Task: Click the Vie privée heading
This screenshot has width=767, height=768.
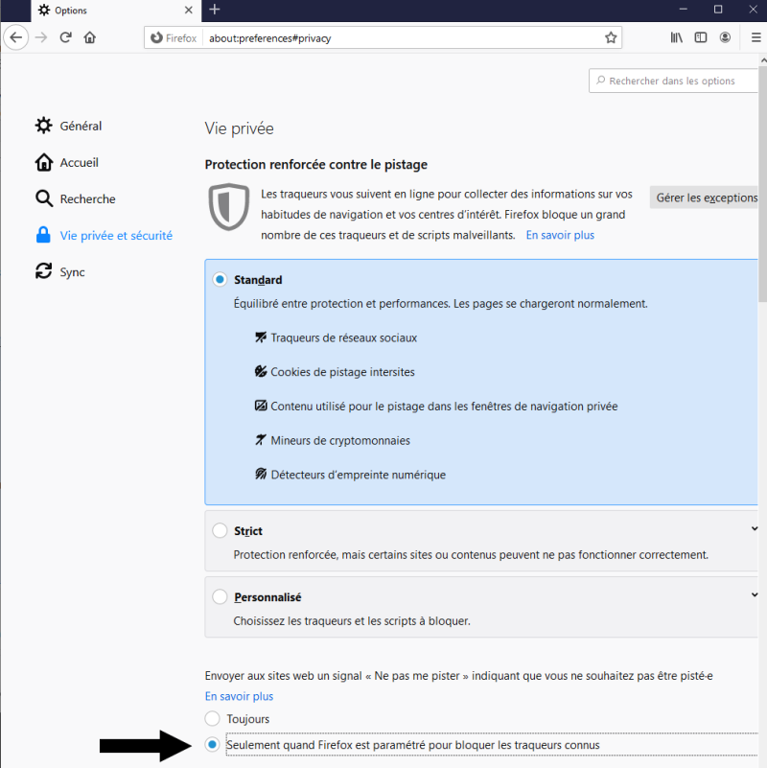Action: click(239, 128)
